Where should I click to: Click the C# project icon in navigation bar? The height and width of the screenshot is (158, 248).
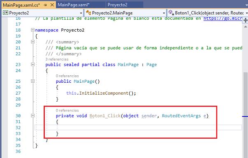(x=5, y=13)
